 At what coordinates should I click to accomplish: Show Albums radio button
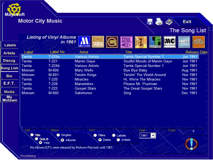coord(62,140)
